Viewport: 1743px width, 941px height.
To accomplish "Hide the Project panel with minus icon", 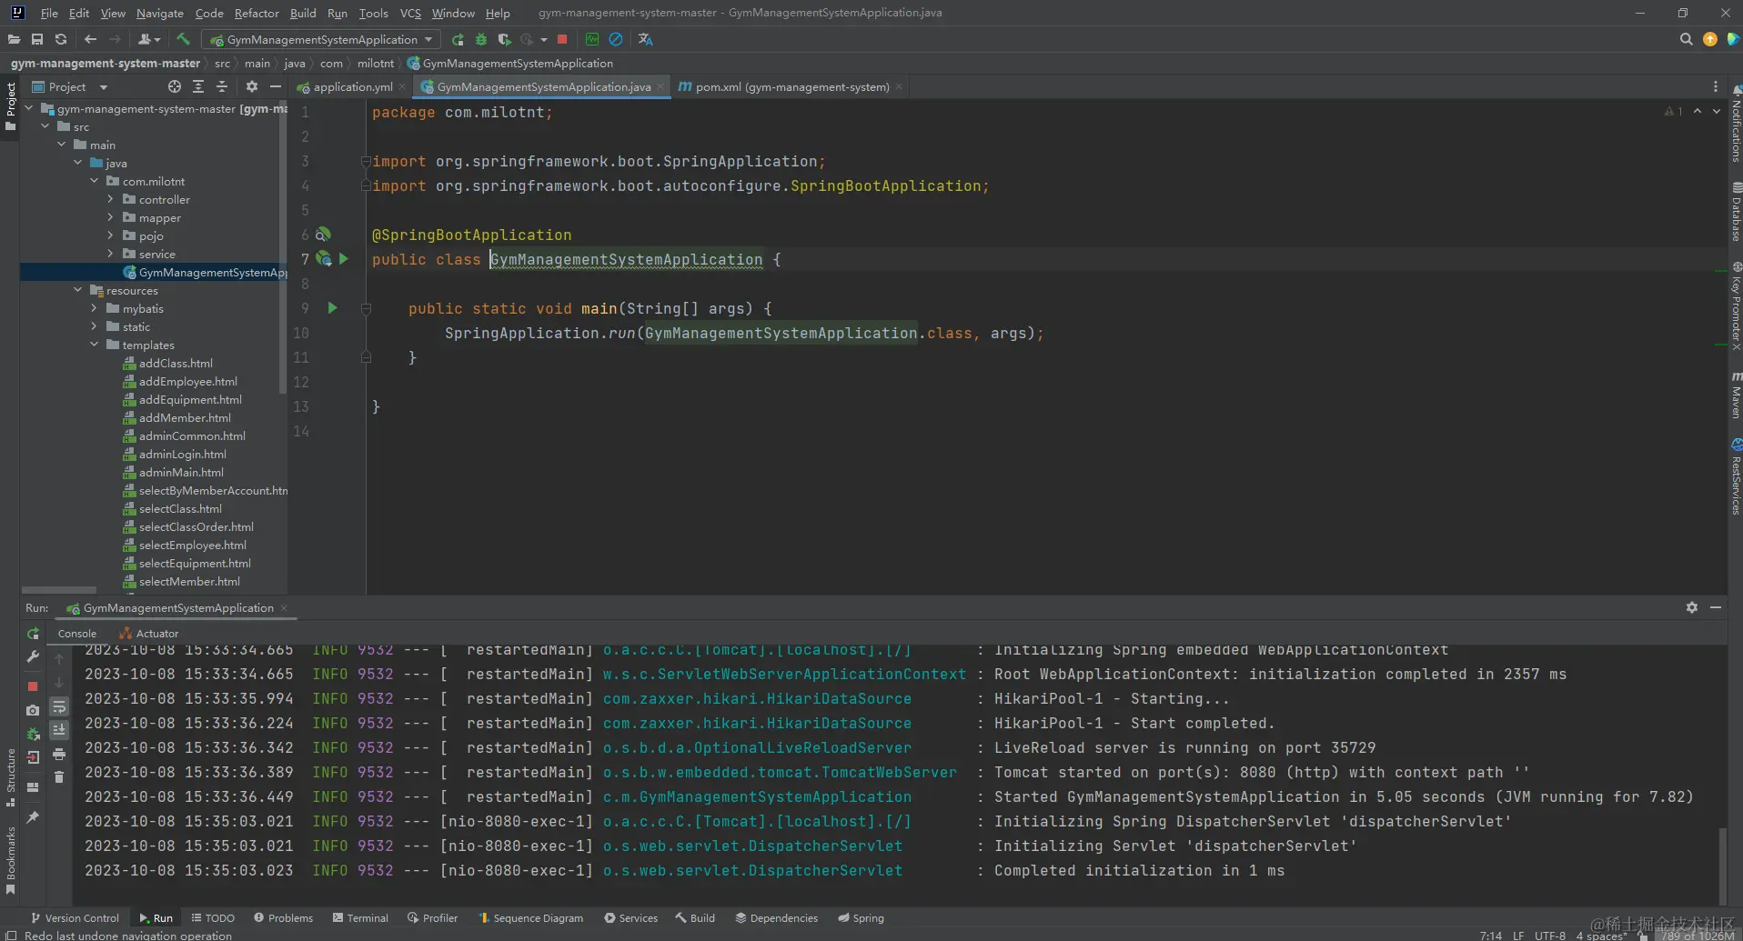I will [x=276, y=86].
